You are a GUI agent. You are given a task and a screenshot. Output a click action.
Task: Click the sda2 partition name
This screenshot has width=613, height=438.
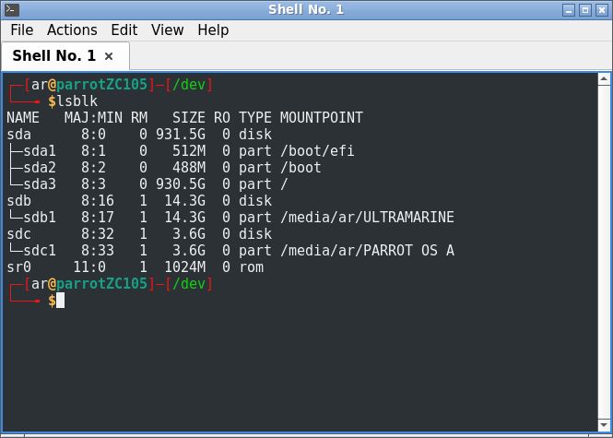tap(40, 168)
